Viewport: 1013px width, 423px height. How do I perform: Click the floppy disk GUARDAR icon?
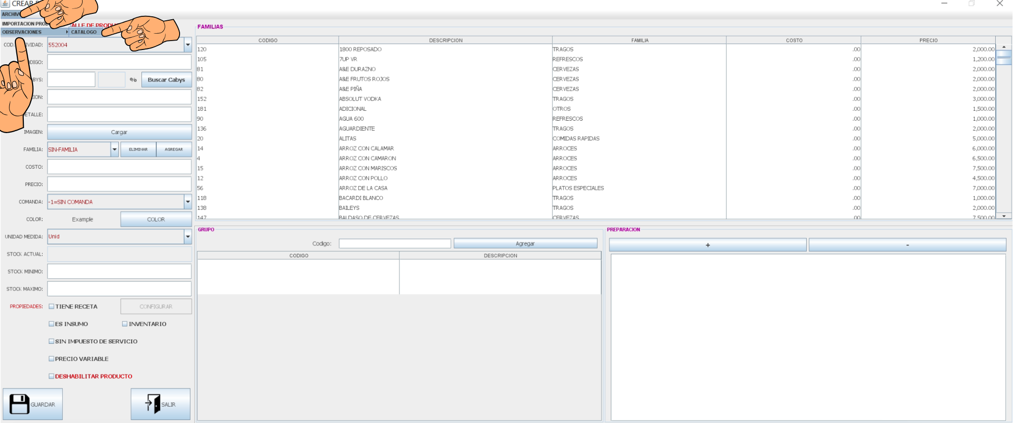(x=19, y=404)
